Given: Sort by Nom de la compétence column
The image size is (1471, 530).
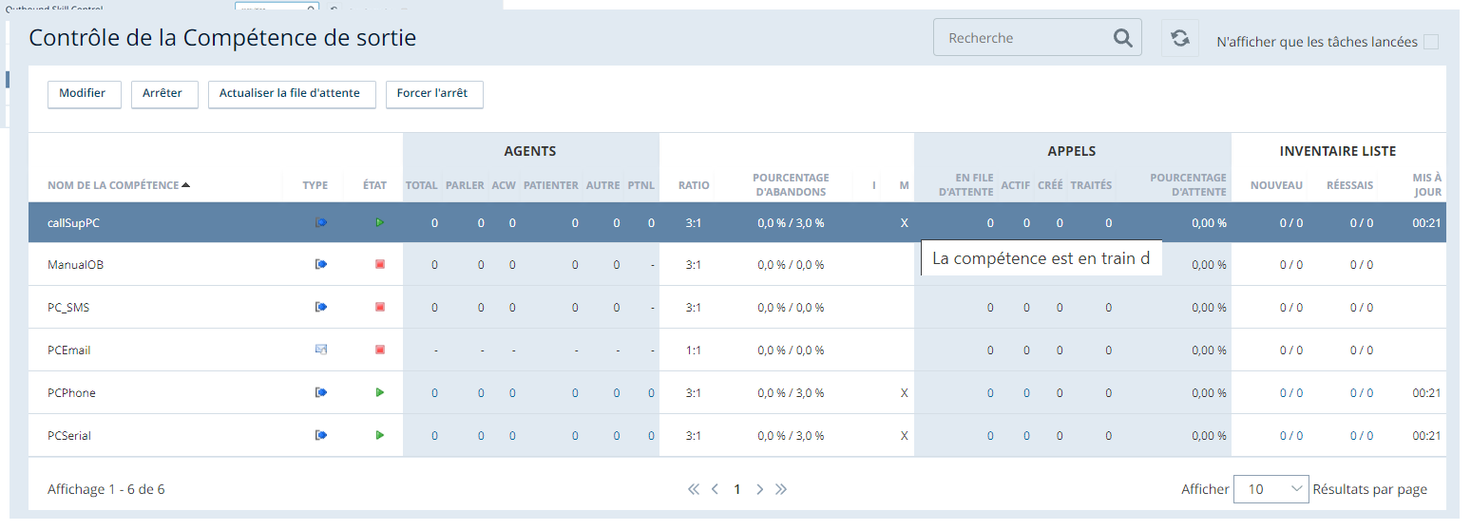Looking at the screenshot, I should tap(119, 185).
